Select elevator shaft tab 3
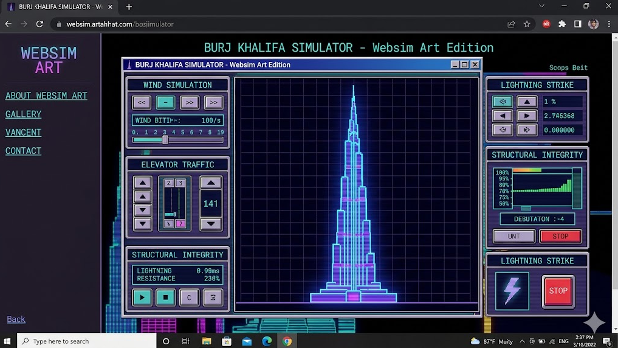 pyautogui.click(x=180, y=183)
